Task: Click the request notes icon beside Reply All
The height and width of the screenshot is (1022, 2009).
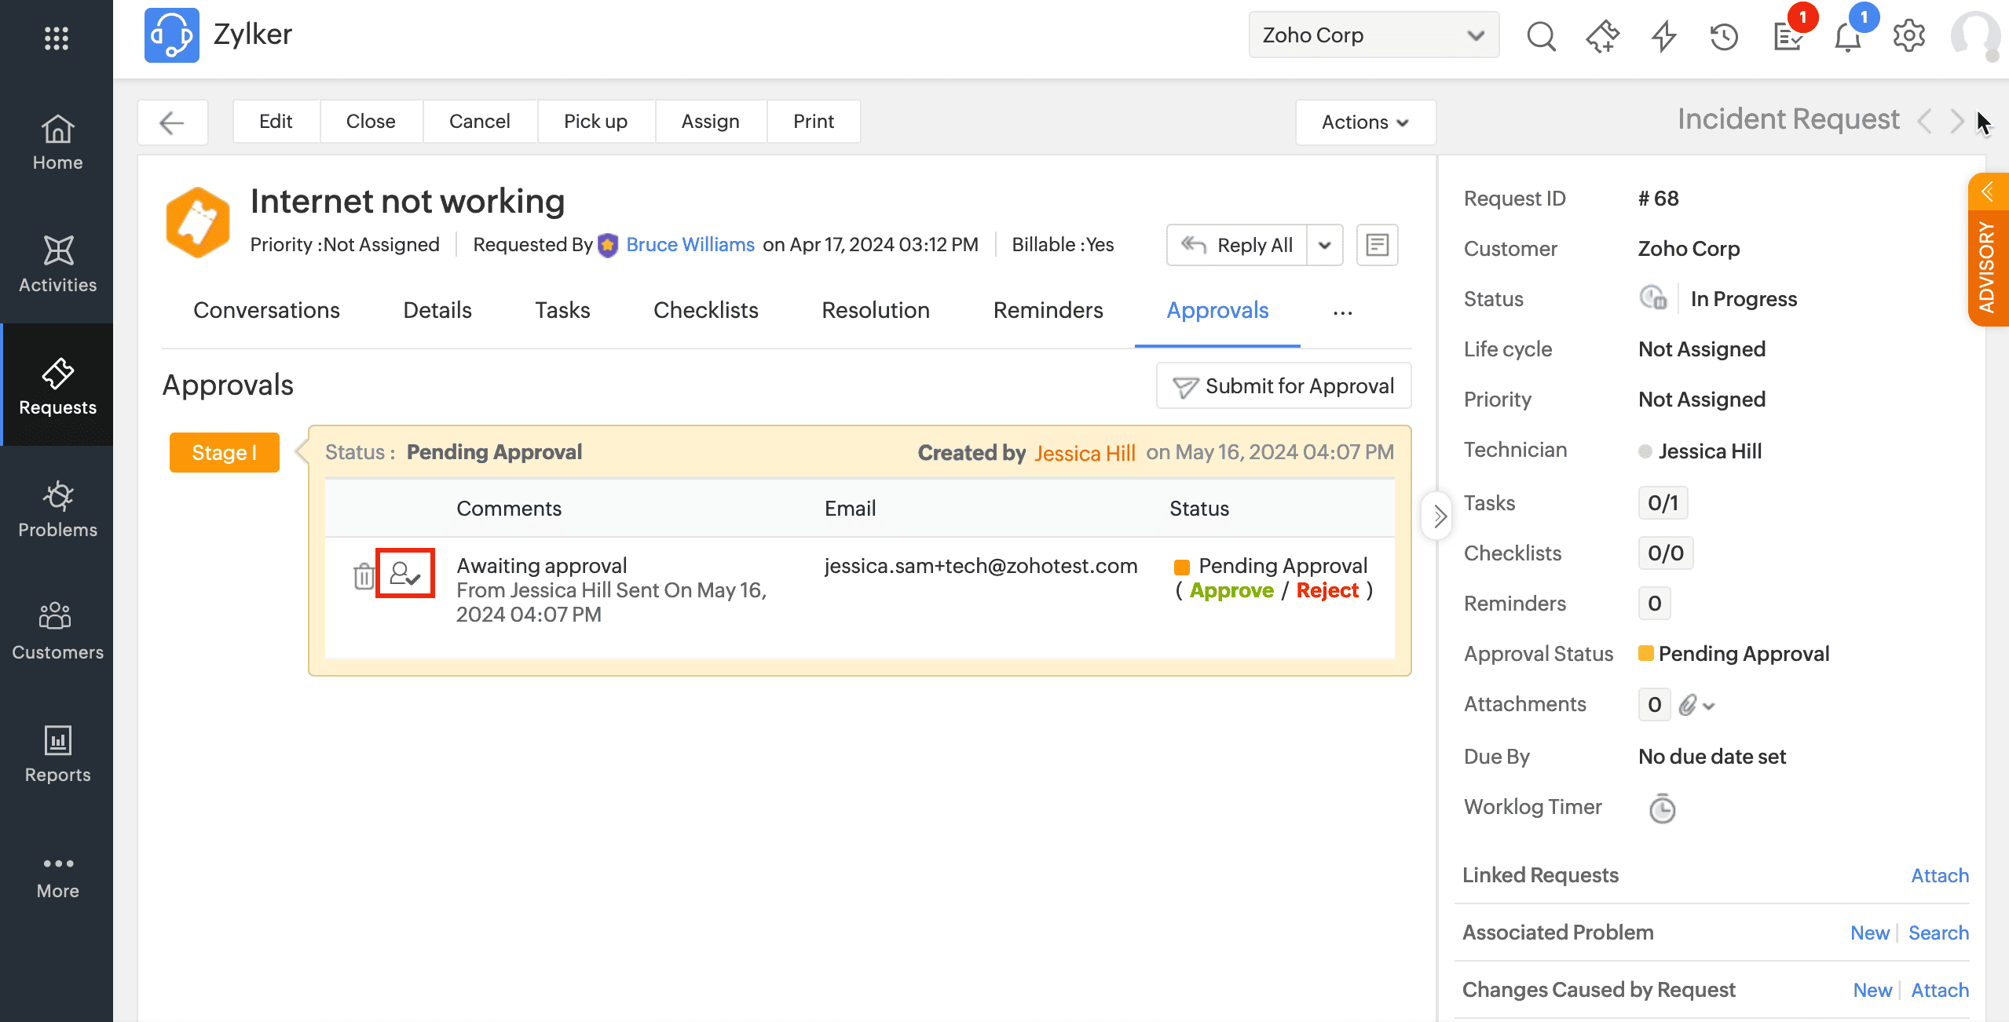Action: tap(1378, 245)
